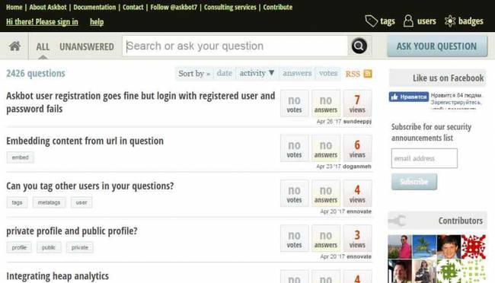The image size is (495, 283).
Task: Sort questions by votes
Action: [x=328, y=73]
